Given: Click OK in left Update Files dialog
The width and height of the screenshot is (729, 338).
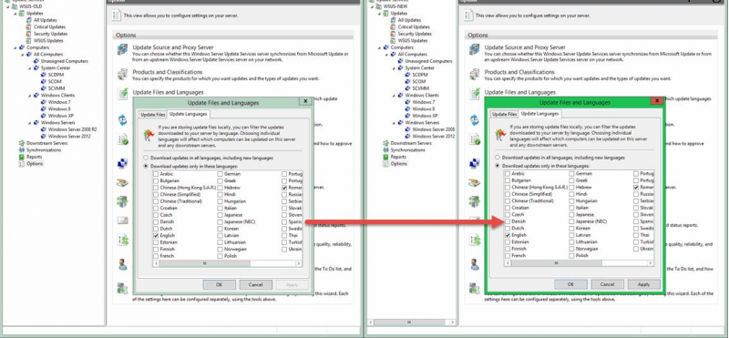Looking at the screenshot, I should [220, 284].
